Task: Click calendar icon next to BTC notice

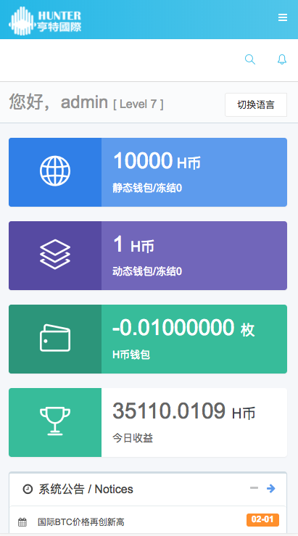Action: 22,522
